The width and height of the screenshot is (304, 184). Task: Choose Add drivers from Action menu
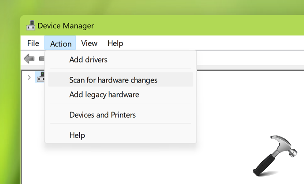pyautogui.click(x=88, y=60)
